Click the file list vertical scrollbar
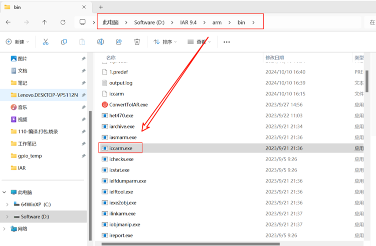Screen dimensions: 376x246 pos(367,81)
